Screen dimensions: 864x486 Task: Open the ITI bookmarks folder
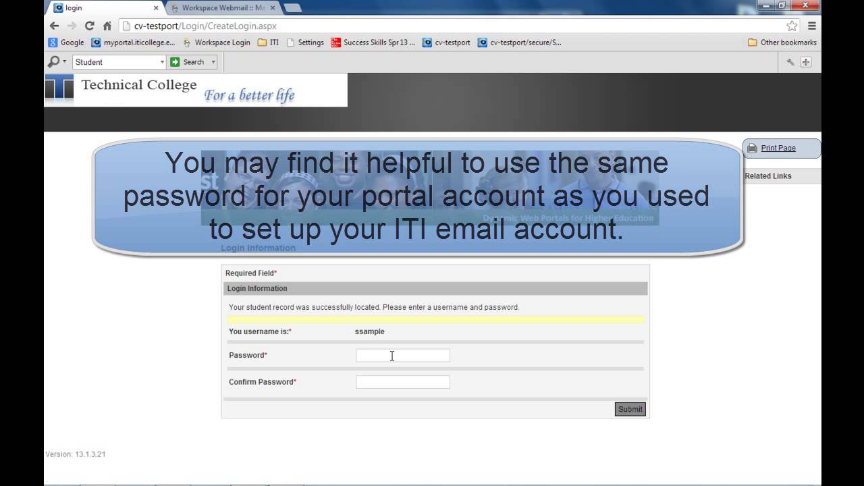(x=268, y=42)
